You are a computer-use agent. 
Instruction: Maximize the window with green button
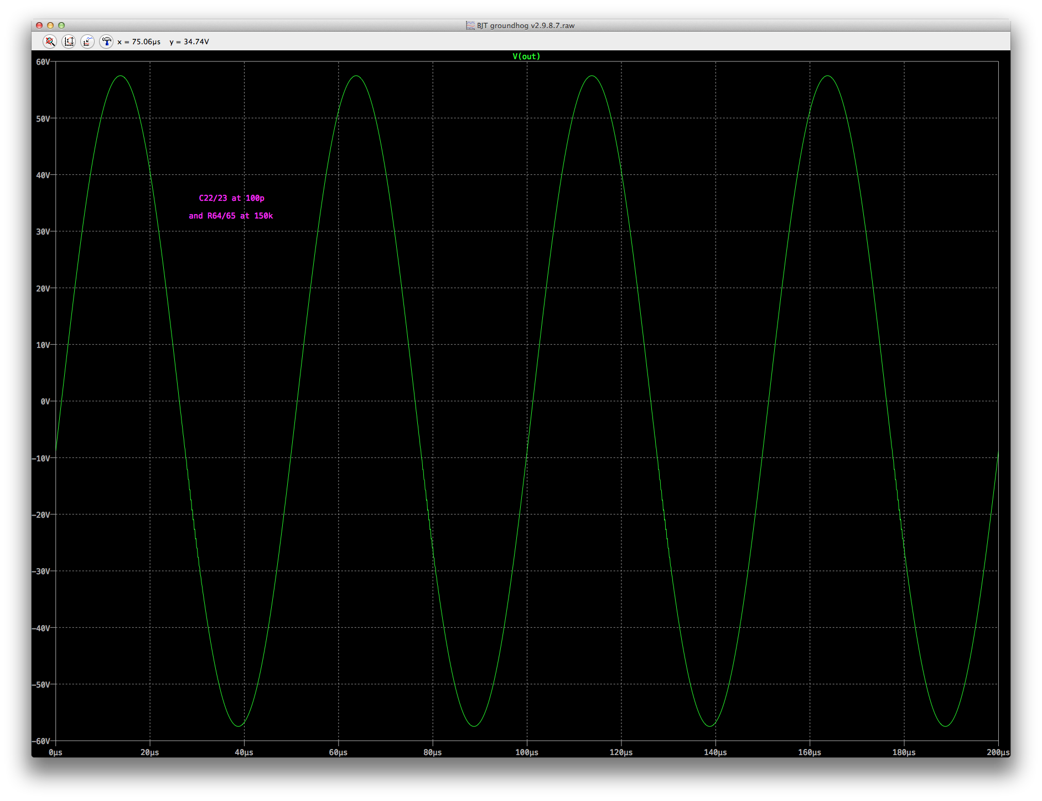pos(61,25)
